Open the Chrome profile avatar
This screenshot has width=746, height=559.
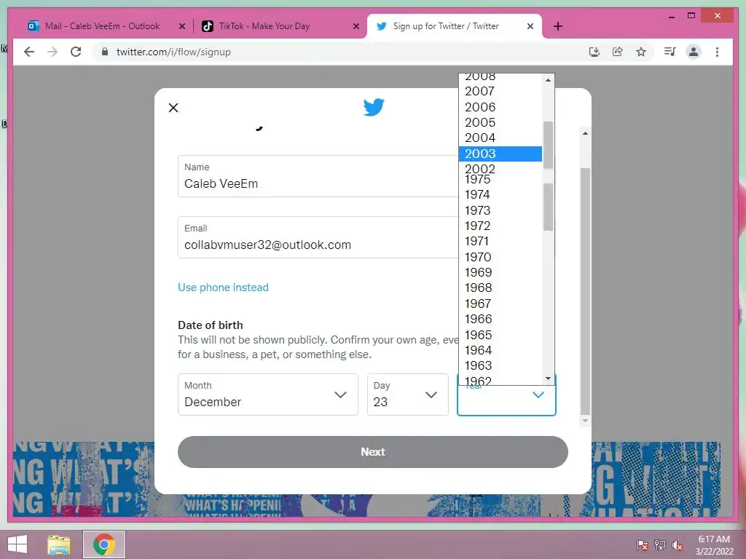694,52
